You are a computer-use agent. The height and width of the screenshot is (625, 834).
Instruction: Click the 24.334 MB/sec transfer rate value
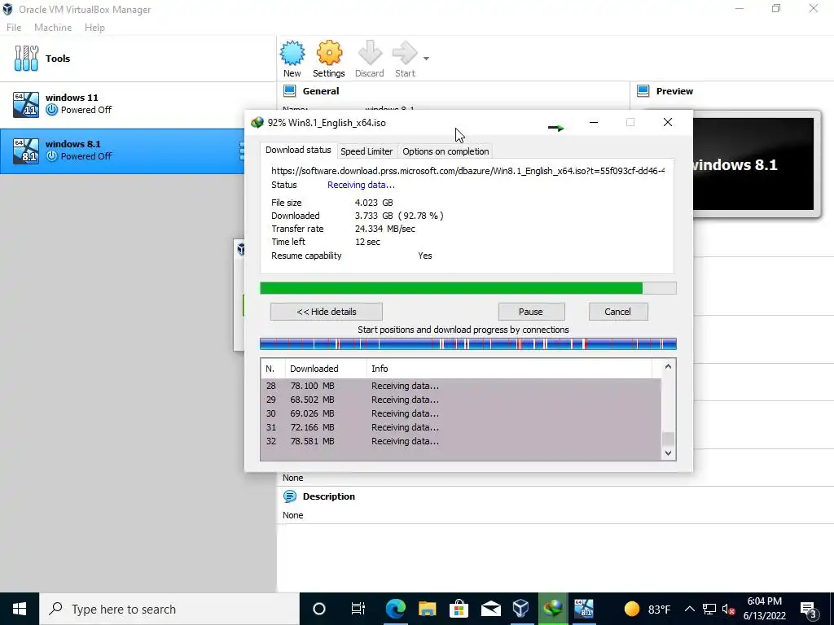click(384, 229)
